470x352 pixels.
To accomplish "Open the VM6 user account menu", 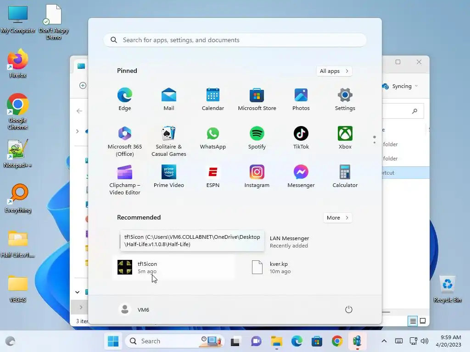I will point(134,309).
